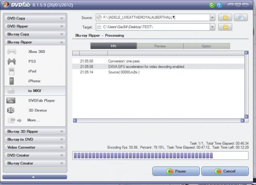Click the disc icon in Source field
Screen dimensions: 256x185
(x=99, y=18)
